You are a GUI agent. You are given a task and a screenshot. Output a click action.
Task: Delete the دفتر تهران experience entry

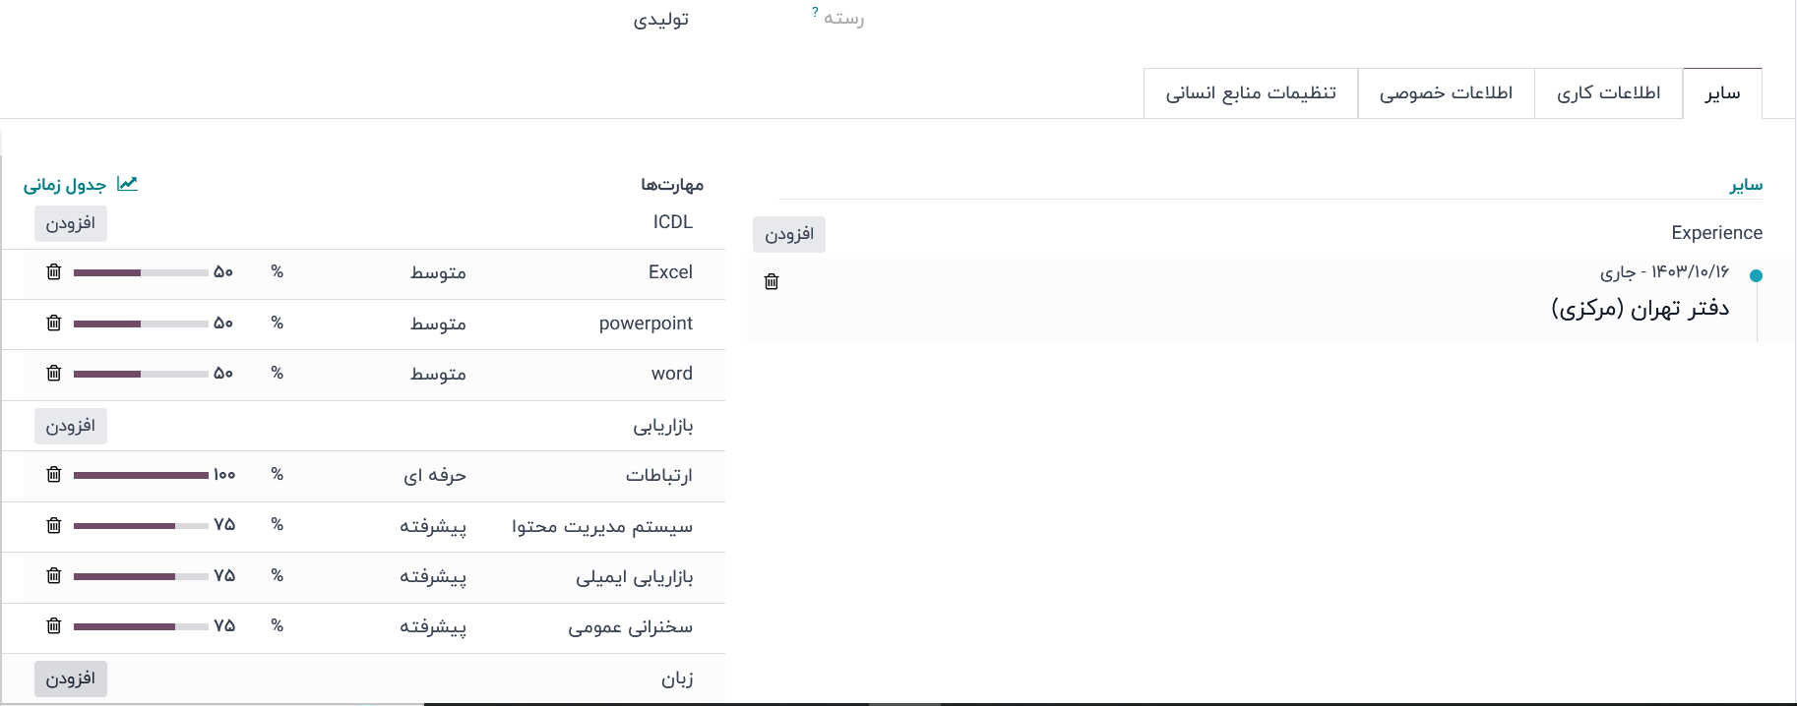coord(772,282)
